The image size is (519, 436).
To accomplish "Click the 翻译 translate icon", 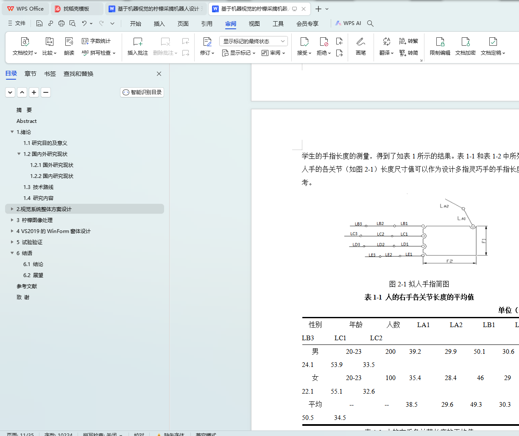I will click(x=386, y=42).
